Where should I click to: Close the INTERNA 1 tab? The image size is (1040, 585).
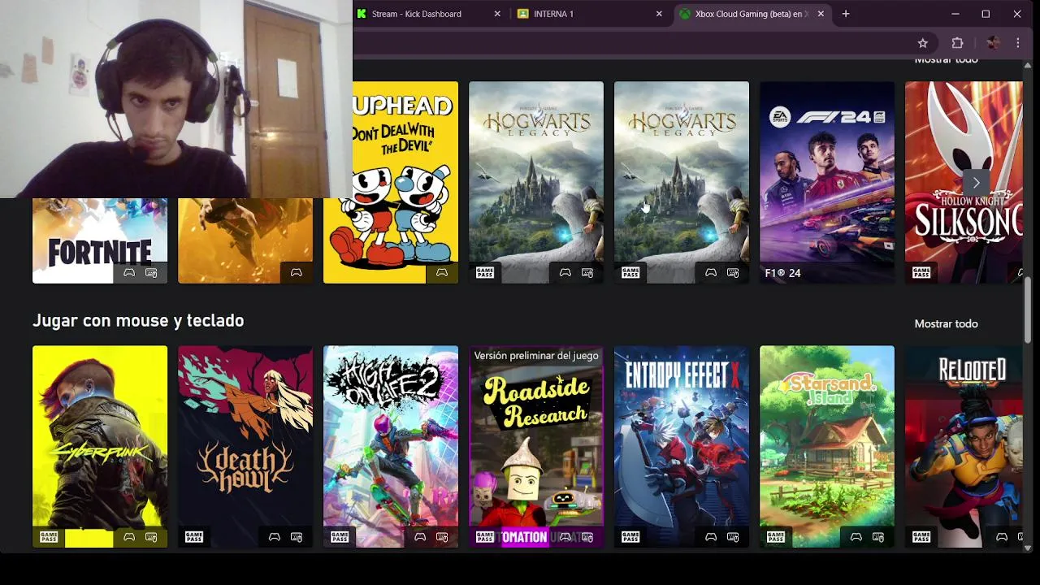659,14
